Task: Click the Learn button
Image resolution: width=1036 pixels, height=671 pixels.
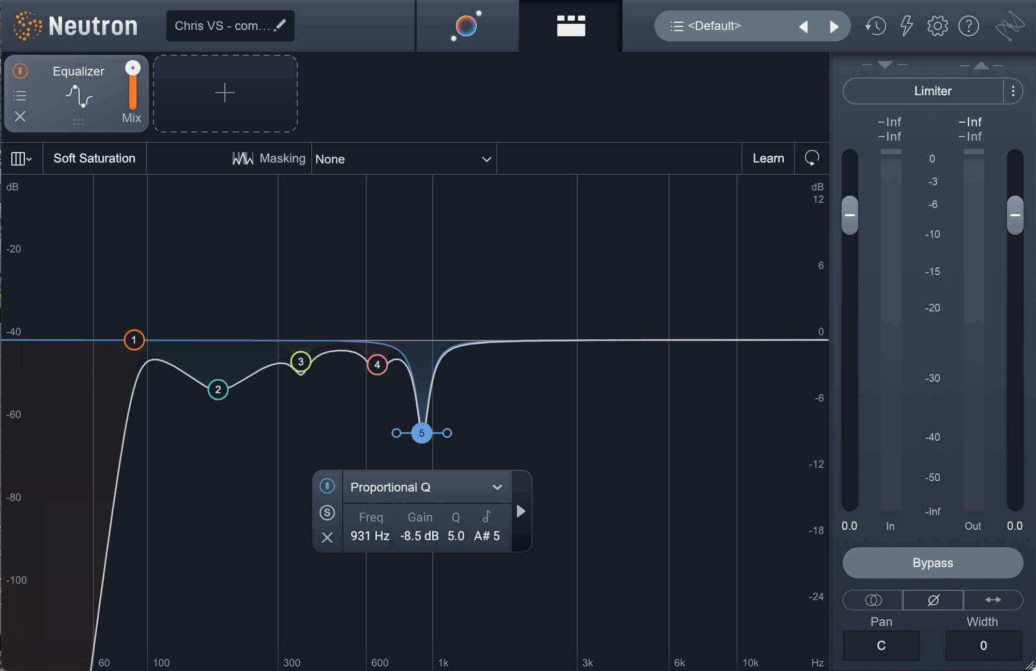Action: click(768, 158)
